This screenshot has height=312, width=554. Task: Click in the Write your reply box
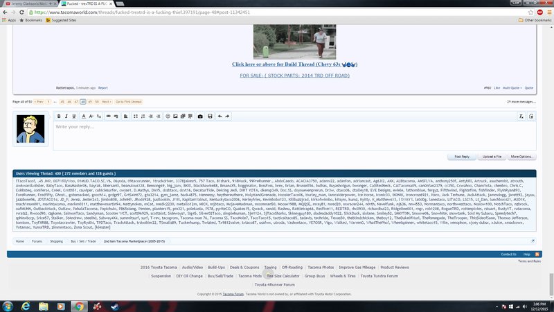point(295,136)
